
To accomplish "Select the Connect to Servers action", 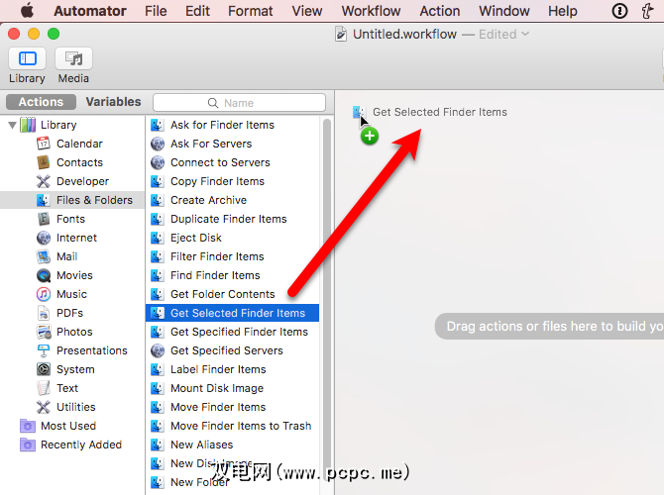I will point(233,162).
